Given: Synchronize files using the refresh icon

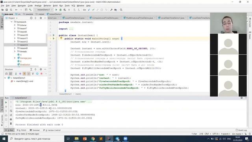Looking at the screenshot, I should 11,10.
